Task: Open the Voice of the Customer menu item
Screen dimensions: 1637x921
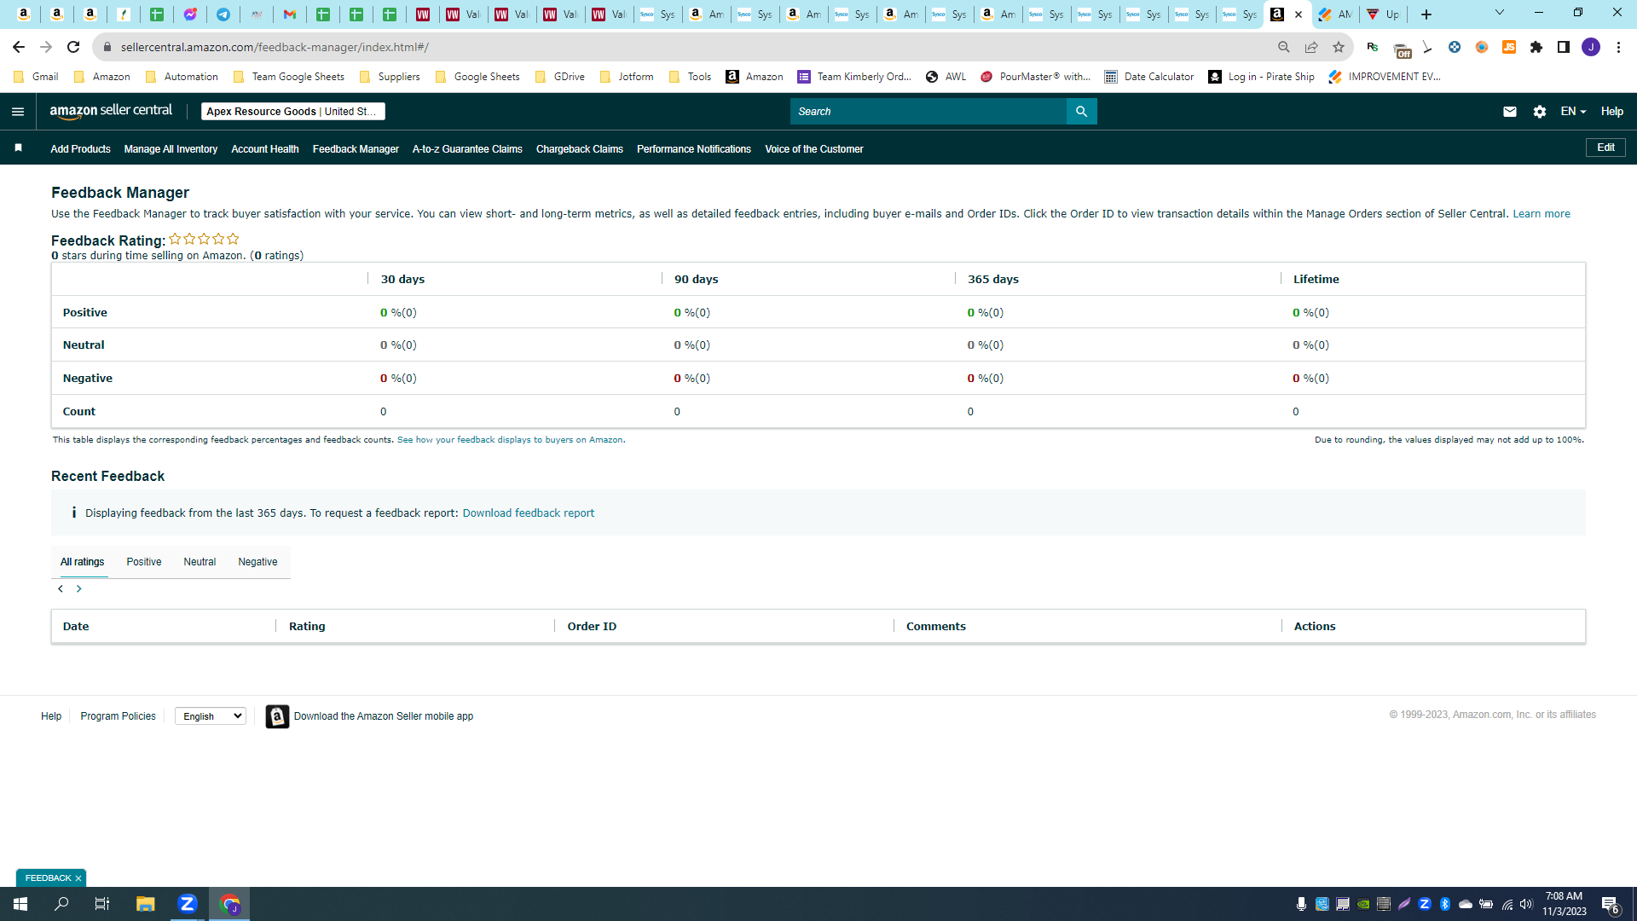Action: (x=814, y=149)
